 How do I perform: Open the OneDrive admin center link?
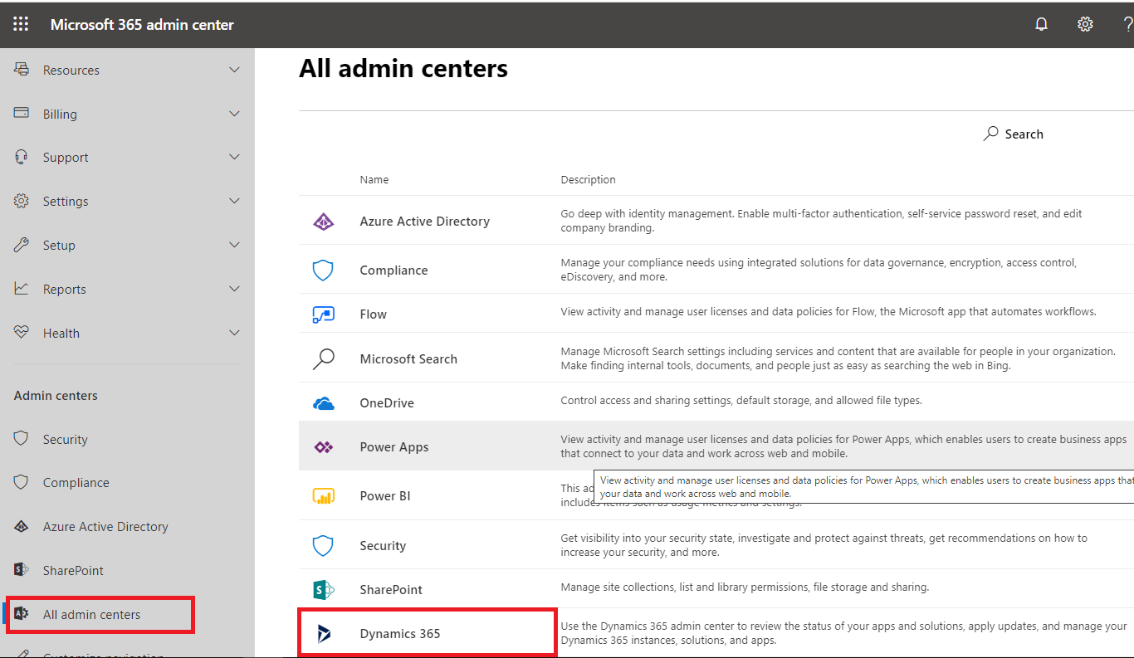click(387, 403)
